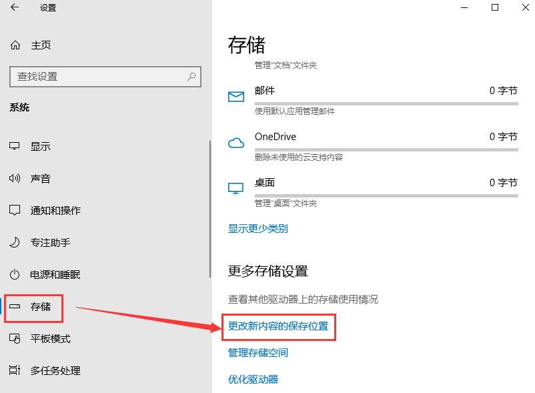Click 使用默认应用管理邮件 description
This screenshot has height=393, width=535.
click(295, 111)
